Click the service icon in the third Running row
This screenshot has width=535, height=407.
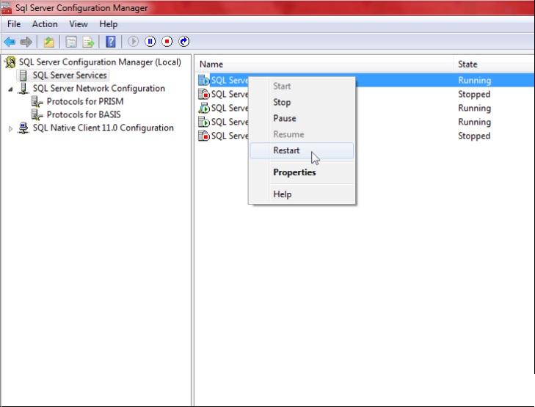[204, 122]
